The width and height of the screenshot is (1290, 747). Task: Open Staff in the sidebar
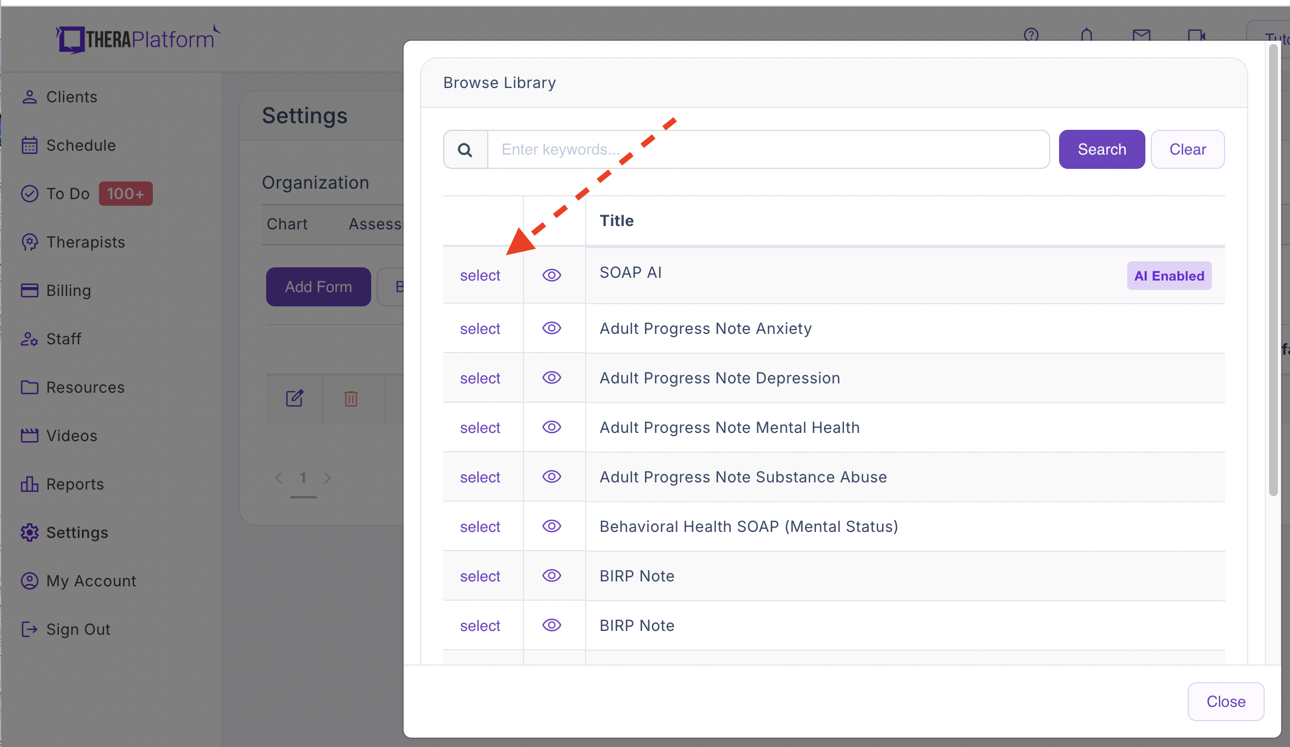[51, 339]
